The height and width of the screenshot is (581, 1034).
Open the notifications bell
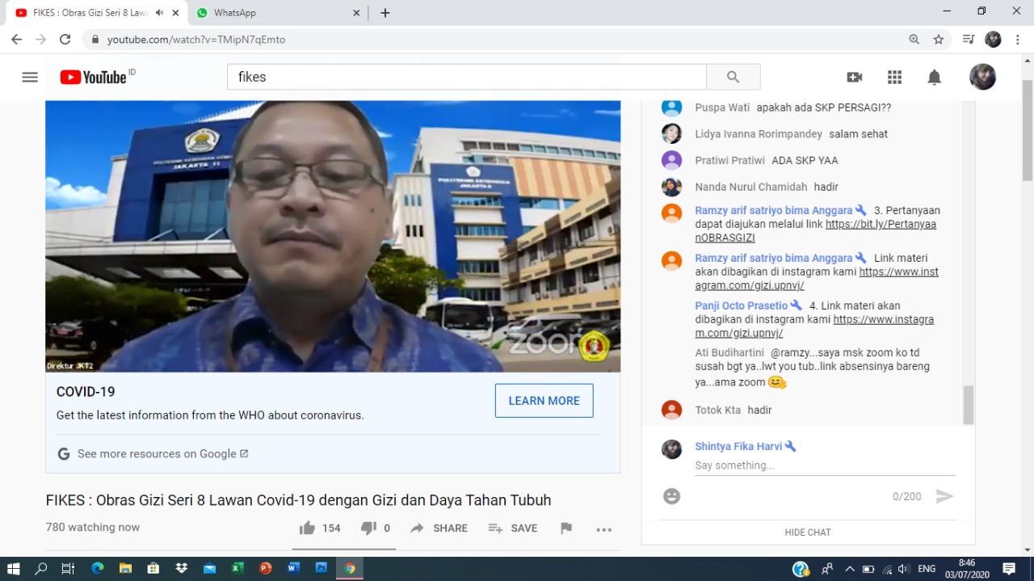click(x=934, y=78)
